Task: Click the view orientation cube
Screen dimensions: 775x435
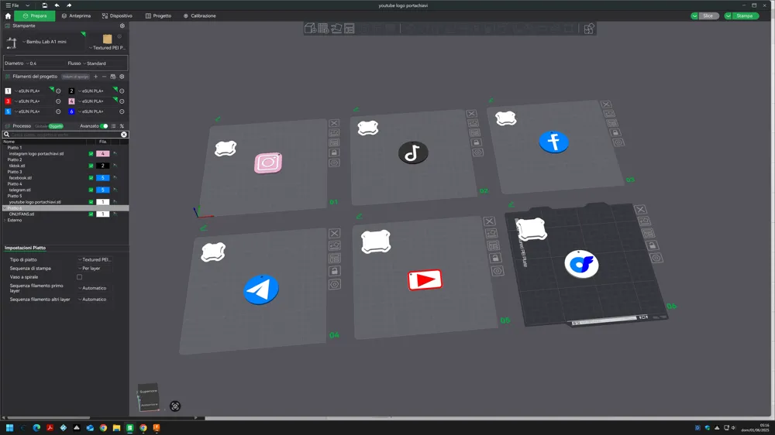Action: (x=148, y=398)
